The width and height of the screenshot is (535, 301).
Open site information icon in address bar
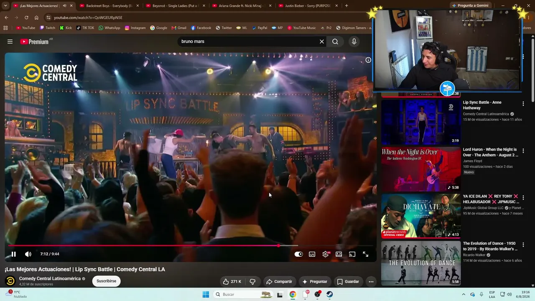tap(48, 18)
